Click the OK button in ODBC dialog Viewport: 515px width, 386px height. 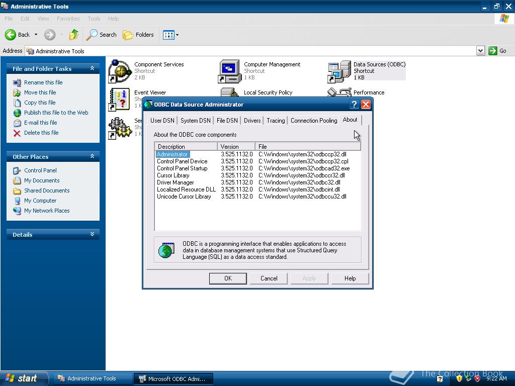[x=228, y=278]
